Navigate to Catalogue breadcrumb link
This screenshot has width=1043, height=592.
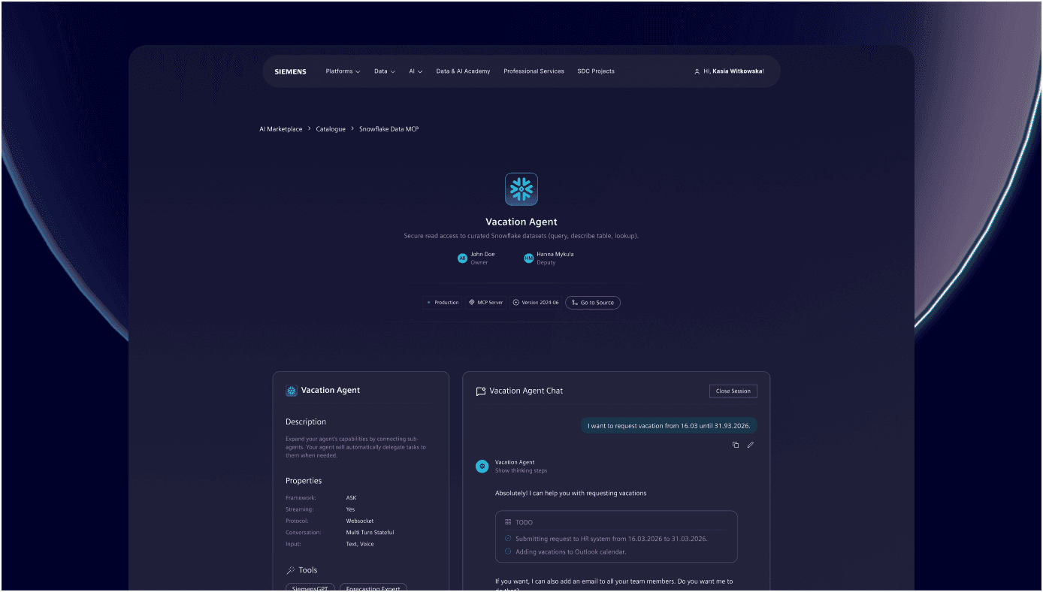331,129
